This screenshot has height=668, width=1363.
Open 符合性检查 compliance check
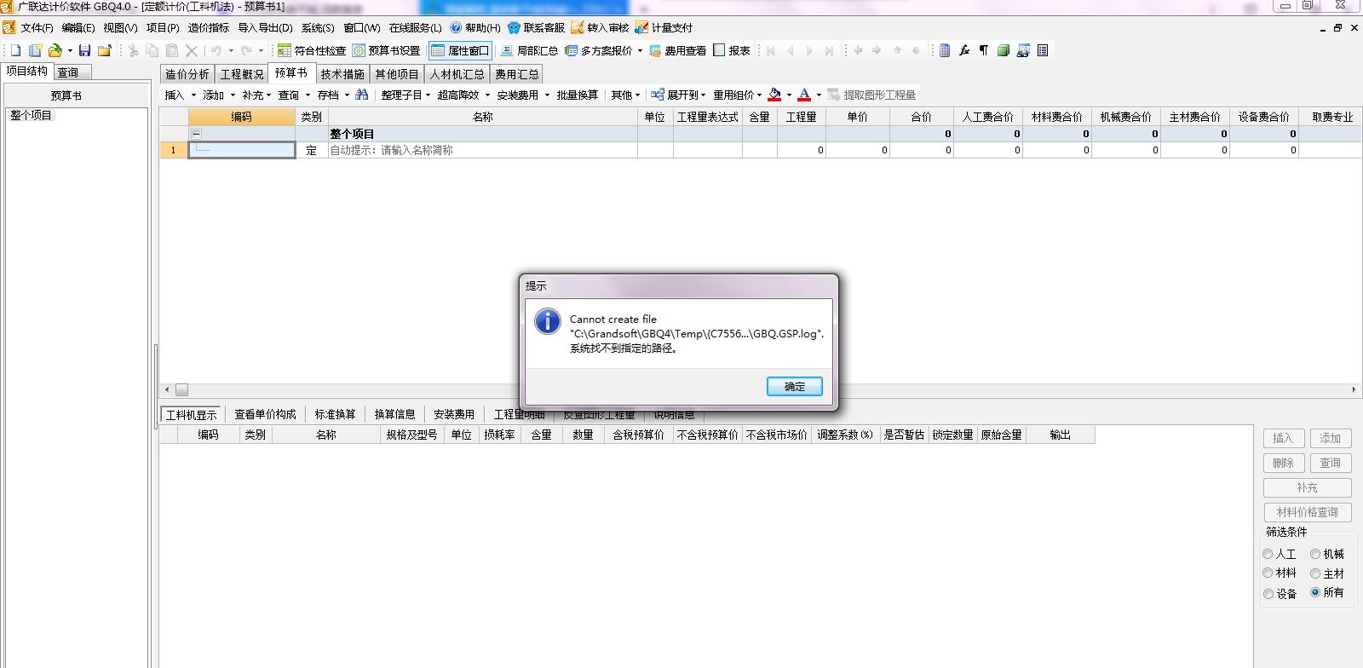(x=312, y=51)
